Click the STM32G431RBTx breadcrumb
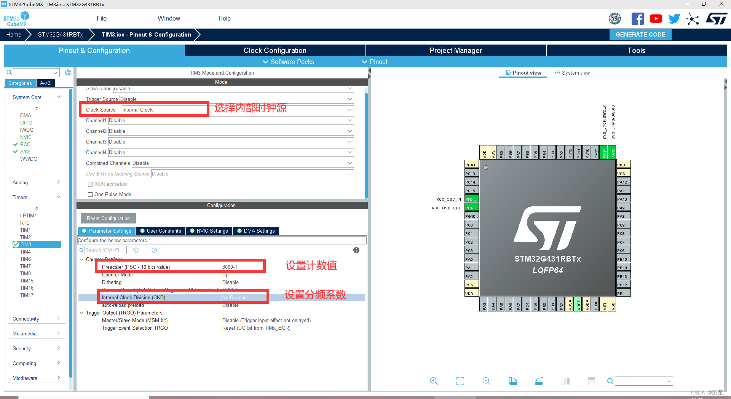Viewport: 731px width, 399px height. tap(61, 34)
